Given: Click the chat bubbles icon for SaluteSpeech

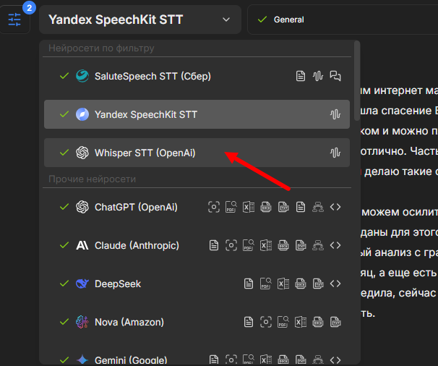Looking at the screenshot, I should pos(335,76).
